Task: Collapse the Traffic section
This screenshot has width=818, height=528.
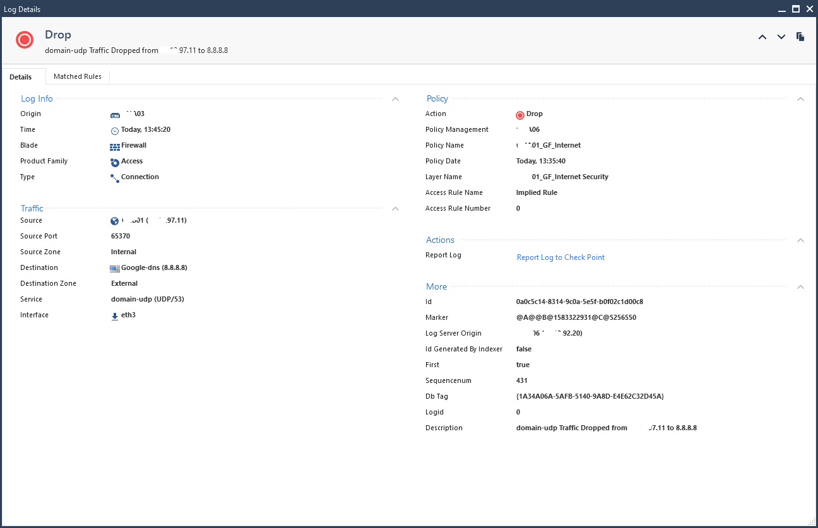Action: point(395,209)
